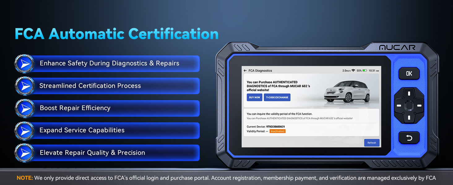453x185 pixels.
Task: Click Boost Repair Efficiency text
Action: 75,108
